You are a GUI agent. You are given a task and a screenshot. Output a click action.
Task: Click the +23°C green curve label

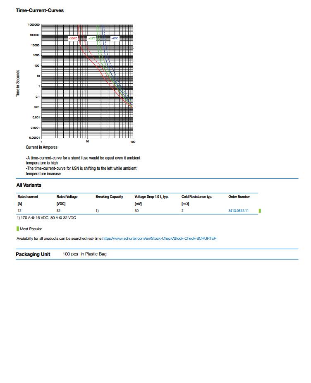pos(92,39)
